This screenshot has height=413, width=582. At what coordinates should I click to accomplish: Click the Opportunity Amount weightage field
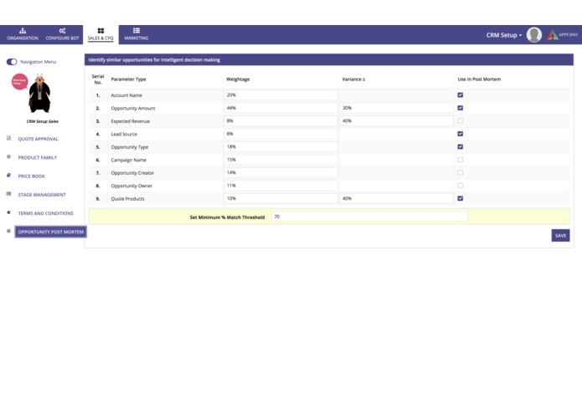click(x=281, y=108)
